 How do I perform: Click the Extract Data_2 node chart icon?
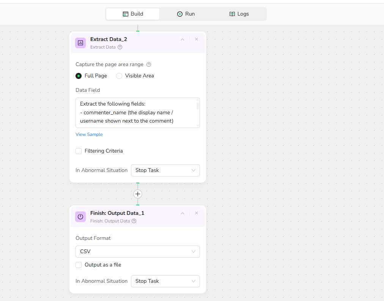click(x=80, y=43)
